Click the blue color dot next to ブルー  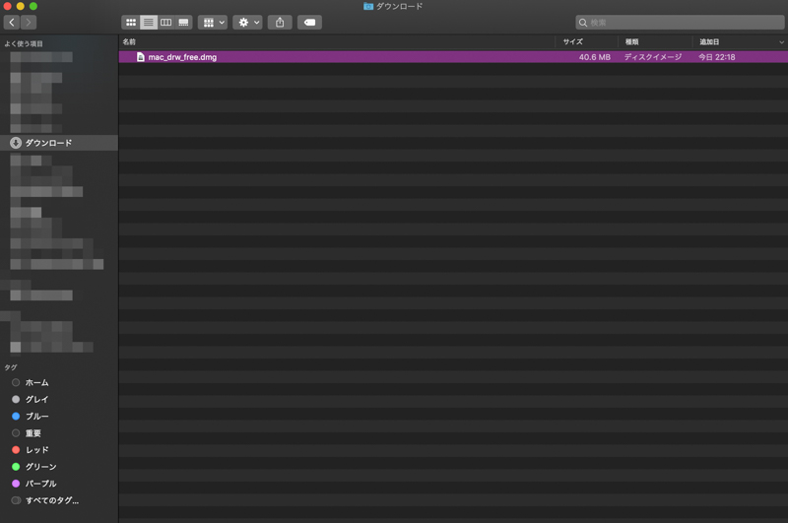coord(16,416)
